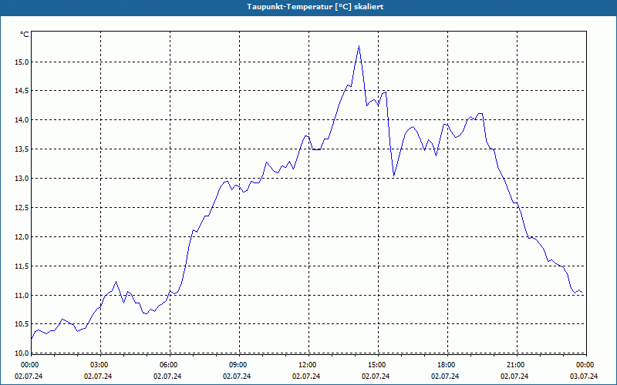617x385 pixels.
Task: Click the blue curve's highest peak above 15,0
Action: tap(359, 46)
